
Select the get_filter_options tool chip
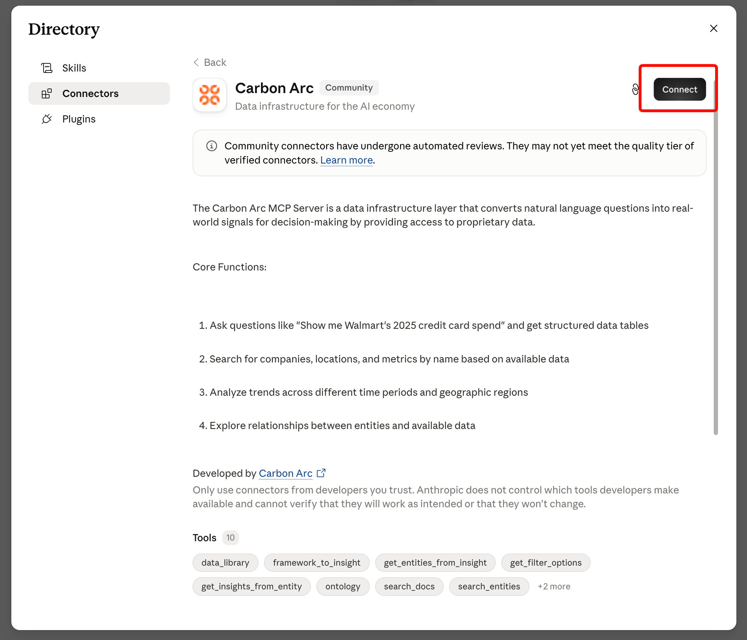[546, 563]
